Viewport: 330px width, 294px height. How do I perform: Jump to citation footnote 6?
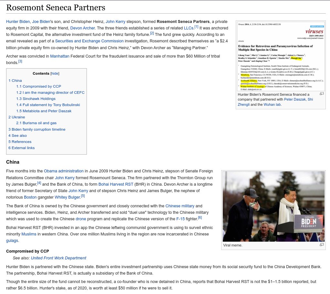click(200, 217)
